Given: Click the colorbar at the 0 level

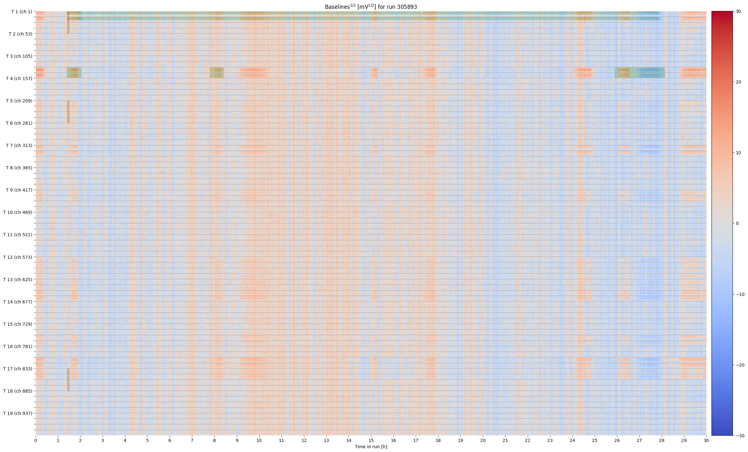Looking at the screenshot, I should pyautogui.click(x=722, y=223).
